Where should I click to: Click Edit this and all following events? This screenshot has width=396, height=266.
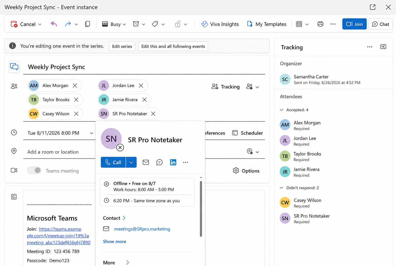(x=173, y=46)
